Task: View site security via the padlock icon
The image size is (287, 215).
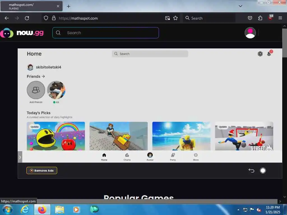Action: (x=54, y=18)
